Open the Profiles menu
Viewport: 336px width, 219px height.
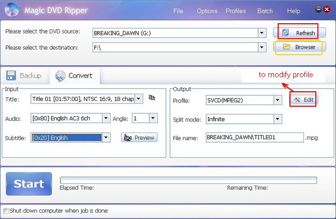[x=236, y=11]
